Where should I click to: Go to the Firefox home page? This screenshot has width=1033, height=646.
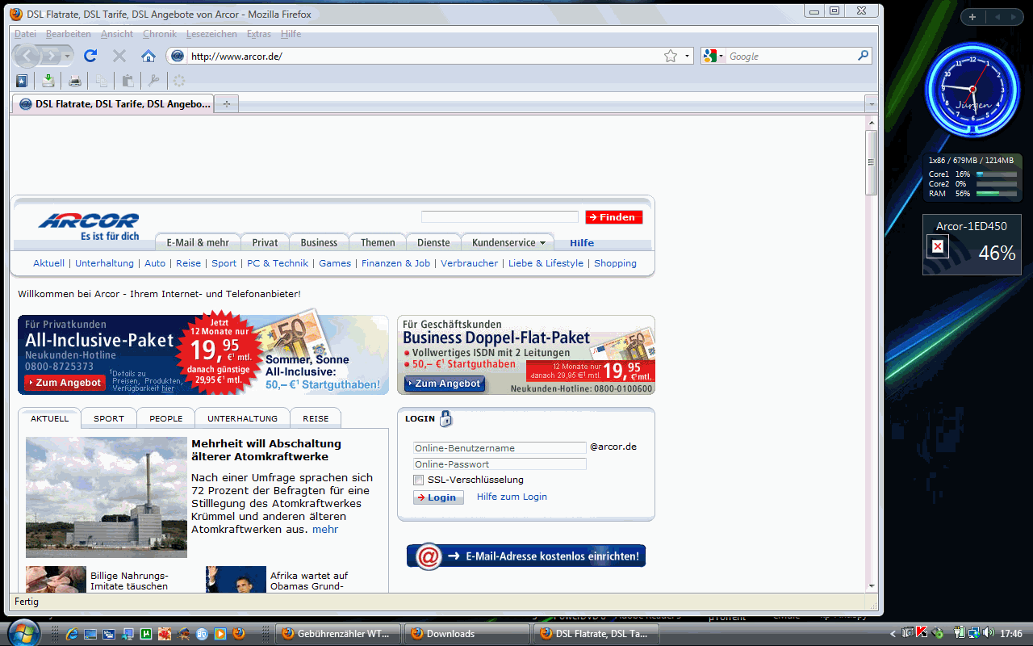click(x=148, y=56)
